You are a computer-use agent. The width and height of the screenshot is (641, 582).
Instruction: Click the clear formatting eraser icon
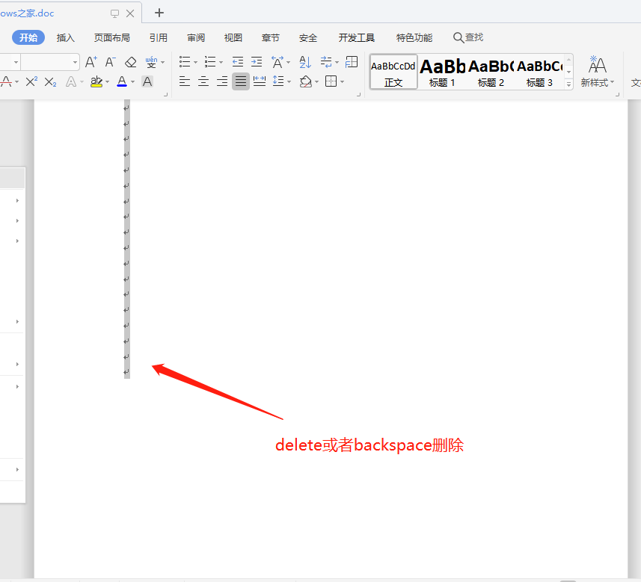point(130,62)
